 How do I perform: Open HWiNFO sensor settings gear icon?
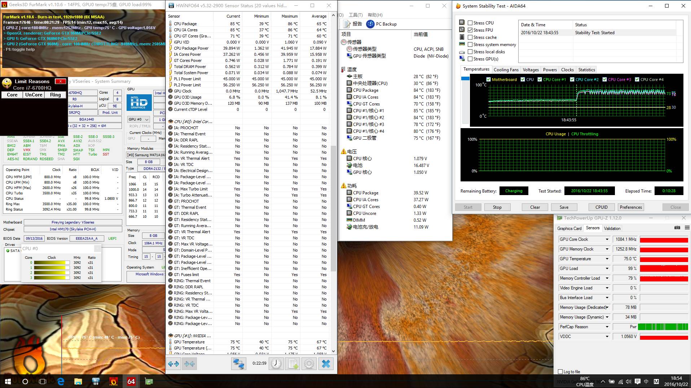click(x=309, y=364)
